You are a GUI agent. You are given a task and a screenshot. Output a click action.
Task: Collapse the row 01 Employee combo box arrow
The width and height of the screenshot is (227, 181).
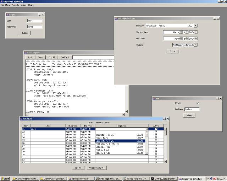tap(147, 129)
